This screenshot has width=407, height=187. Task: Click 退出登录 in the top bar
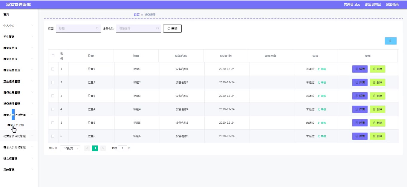pos(392,4)
